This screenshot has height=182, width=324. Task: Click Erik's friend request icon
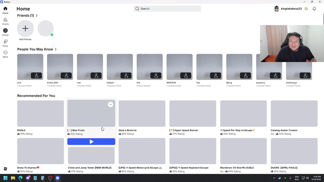pyautogui.click(x=156, y=76)
